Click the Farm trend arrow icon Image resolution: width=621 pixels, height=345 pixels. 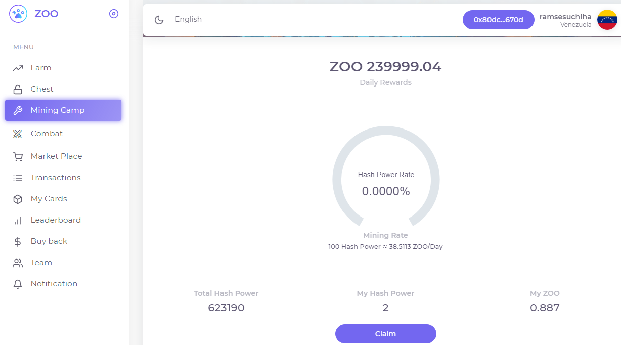(18, 68)
